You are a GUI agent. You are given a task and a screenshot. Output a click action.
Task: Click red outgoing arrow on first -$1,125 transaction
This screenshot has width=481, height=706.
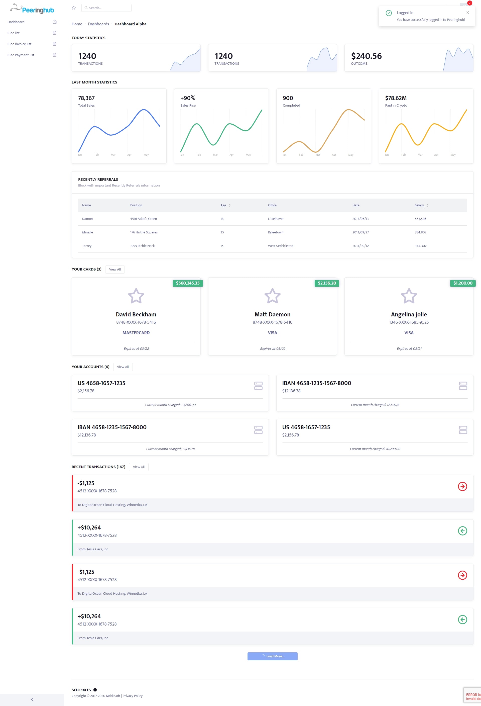[x=462, y=486]
